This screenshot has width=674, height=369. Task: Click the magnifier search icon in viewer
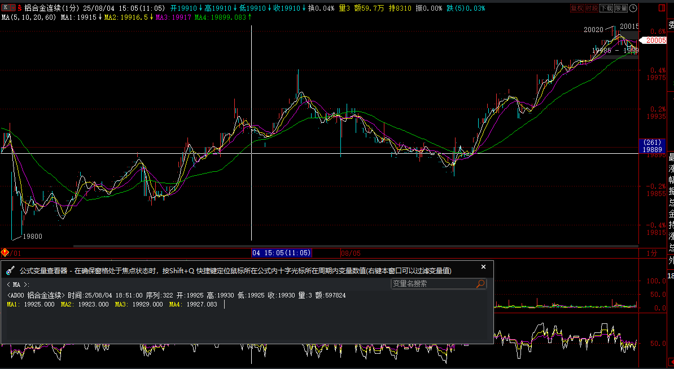(x=480, y=284)
